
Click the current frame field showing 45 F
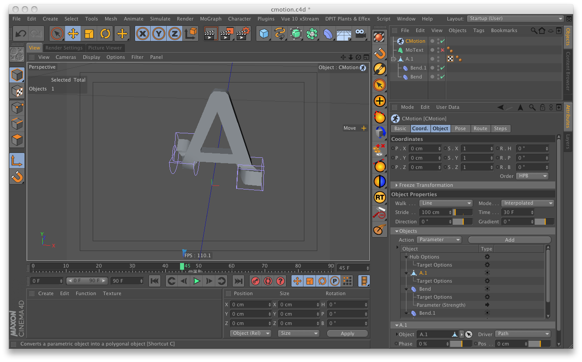pyautogui.click(x=353, y=268)
